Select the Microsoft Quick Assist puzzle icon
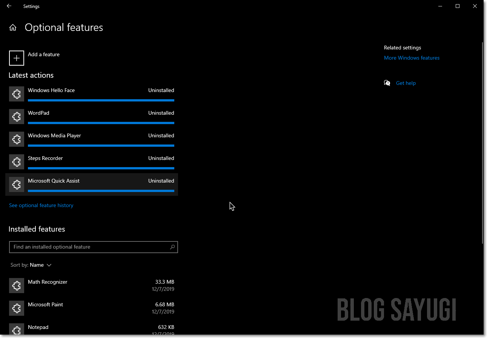 click(x=17, y=184)
